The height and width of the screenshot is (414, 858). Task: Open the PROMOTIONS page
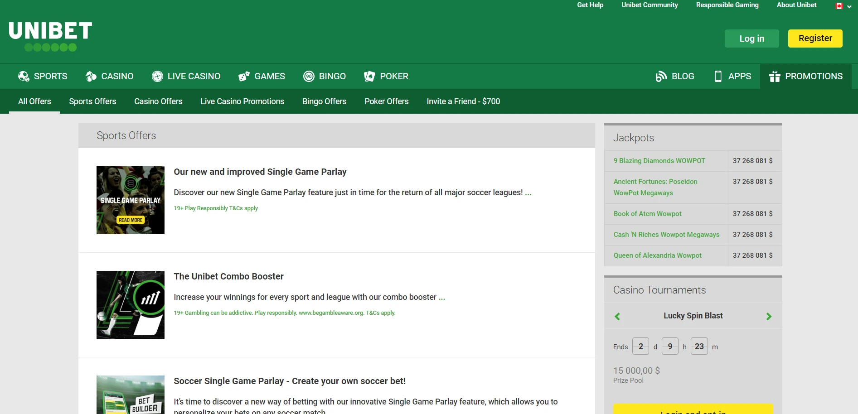(x=806, y=76)
